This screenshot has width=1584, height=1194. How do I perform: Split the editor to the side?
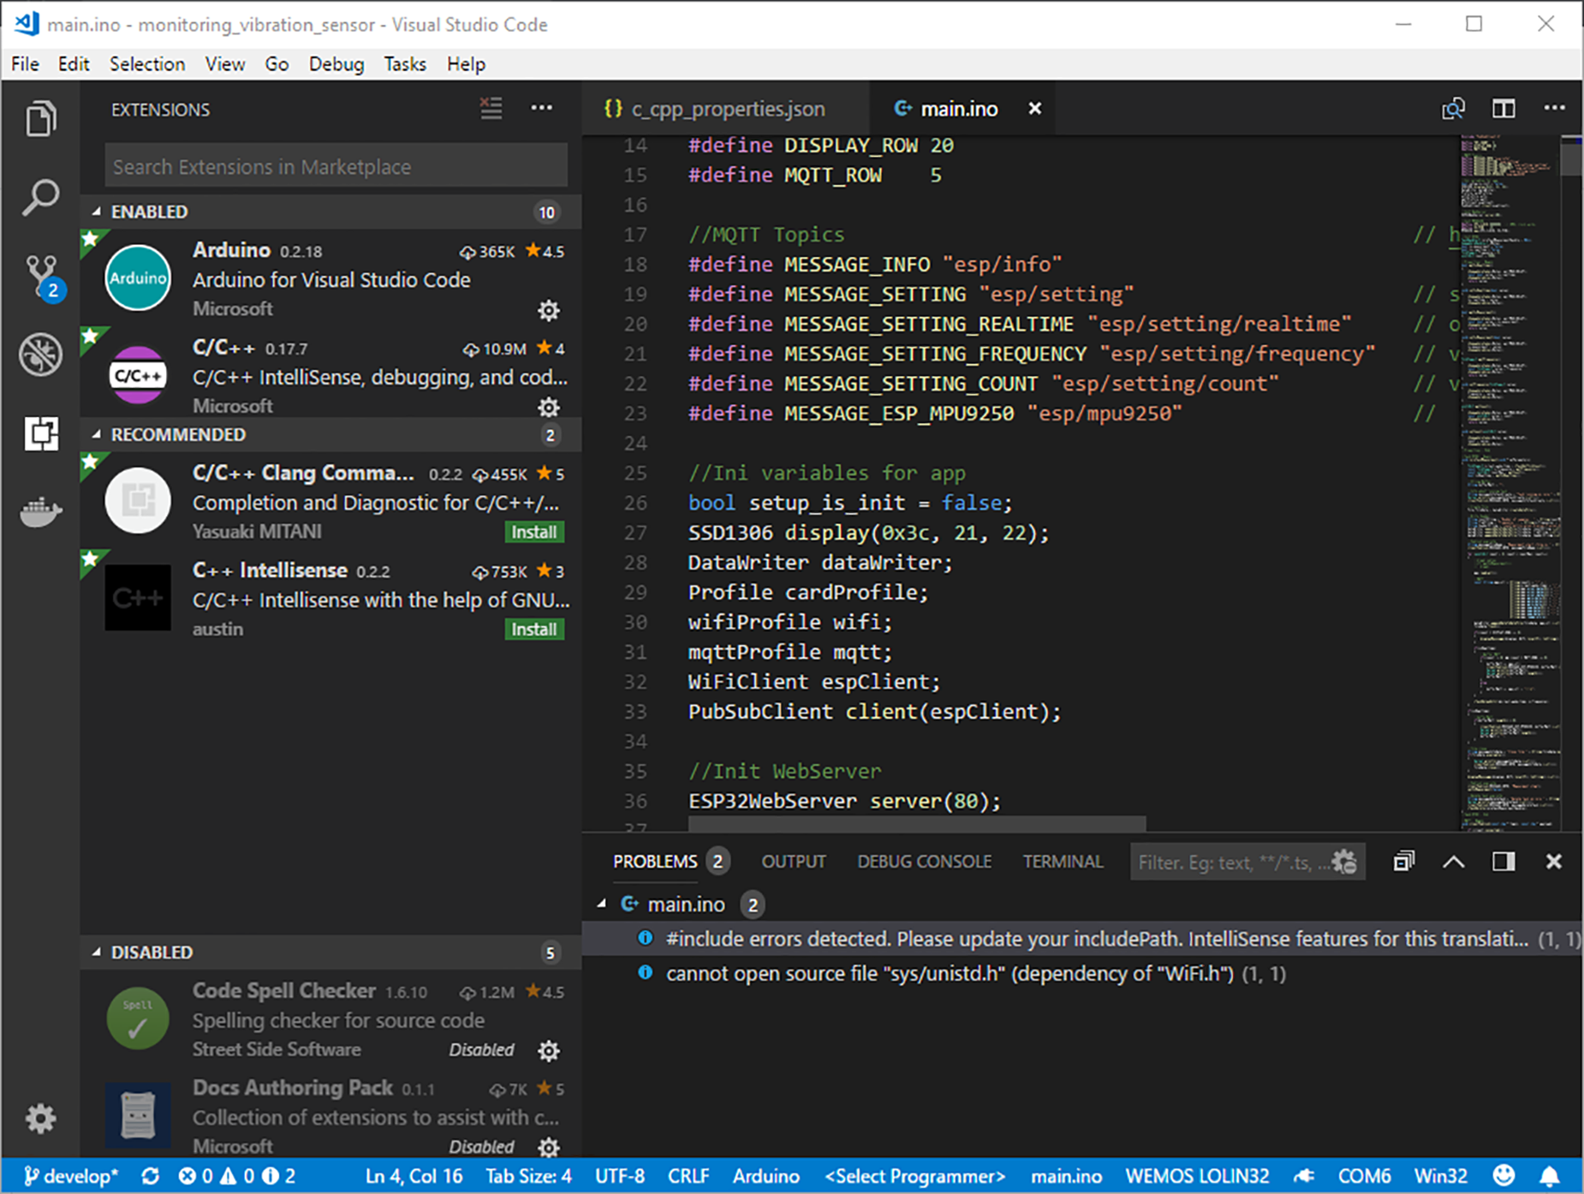pyautogui.click(x=1504, y=109)
